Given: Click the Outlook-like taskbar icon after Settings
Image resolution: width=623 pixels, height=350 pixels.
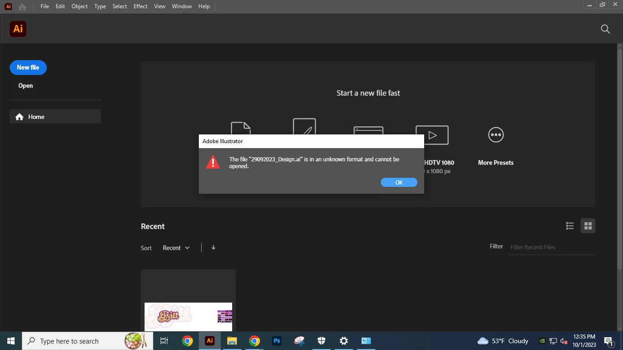Looking at the screenshot, I should tap(366, 341).
